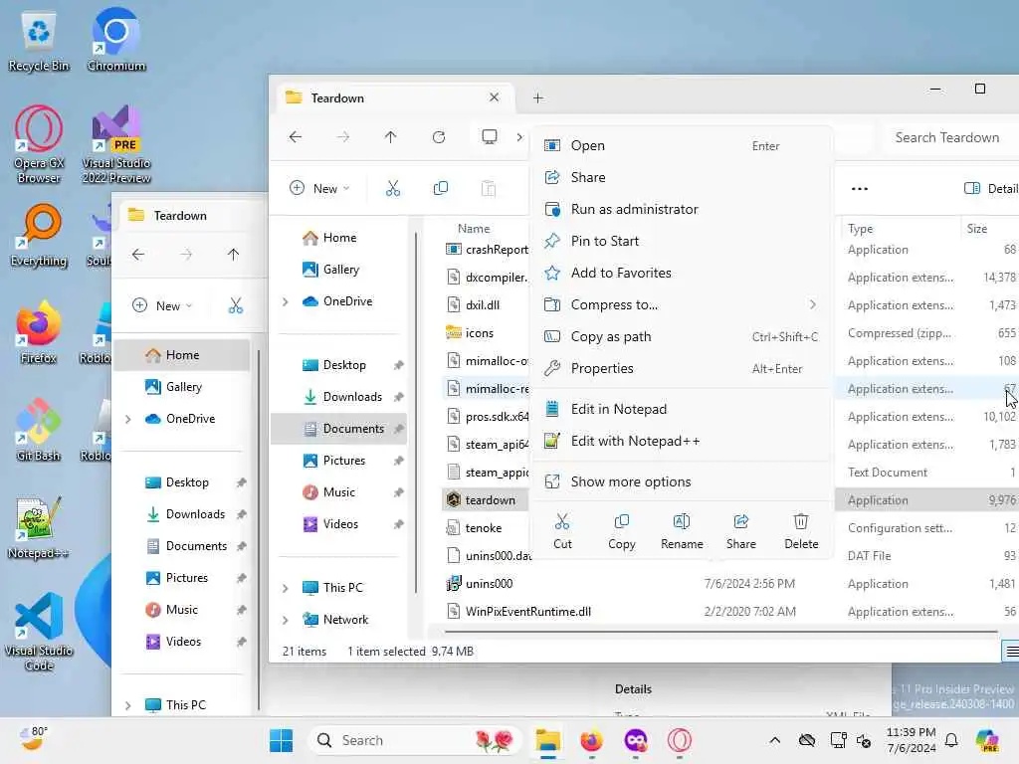Click the Windows Start button
1019x764 pixels.
tap(281, 740)
